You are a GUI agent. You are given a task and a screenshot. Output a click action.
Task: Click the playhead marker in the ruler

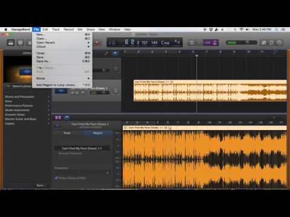pyautogui.click(x=197, y=55)
